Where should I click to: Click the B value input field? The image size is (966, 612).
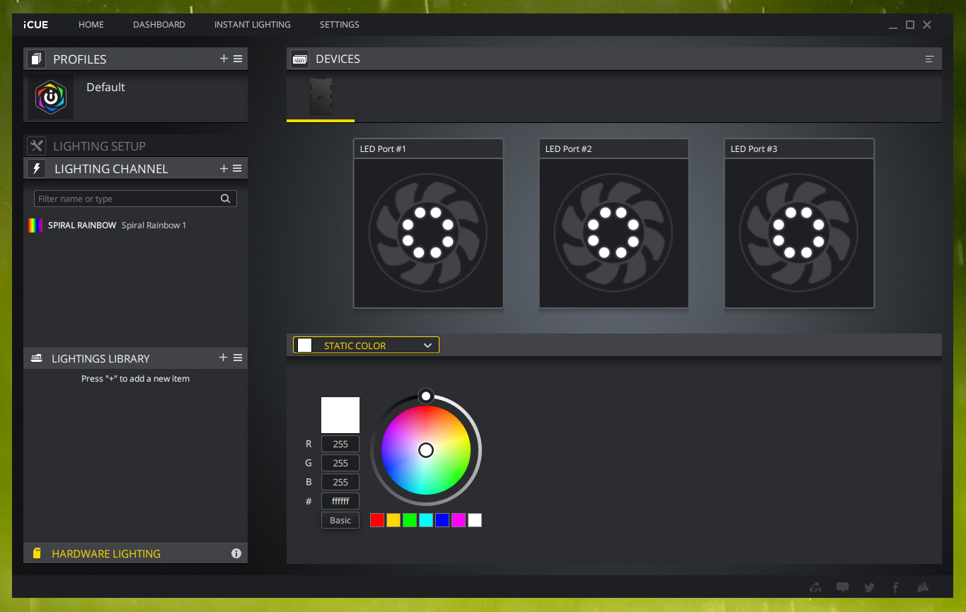coord(340,482)
